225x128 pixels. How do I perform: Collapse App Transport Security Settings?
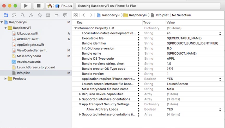pos(80,104)
